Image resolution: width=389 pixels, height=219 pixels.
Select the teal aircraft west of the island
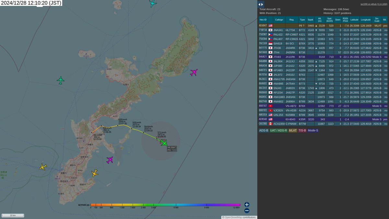[61, 80]
